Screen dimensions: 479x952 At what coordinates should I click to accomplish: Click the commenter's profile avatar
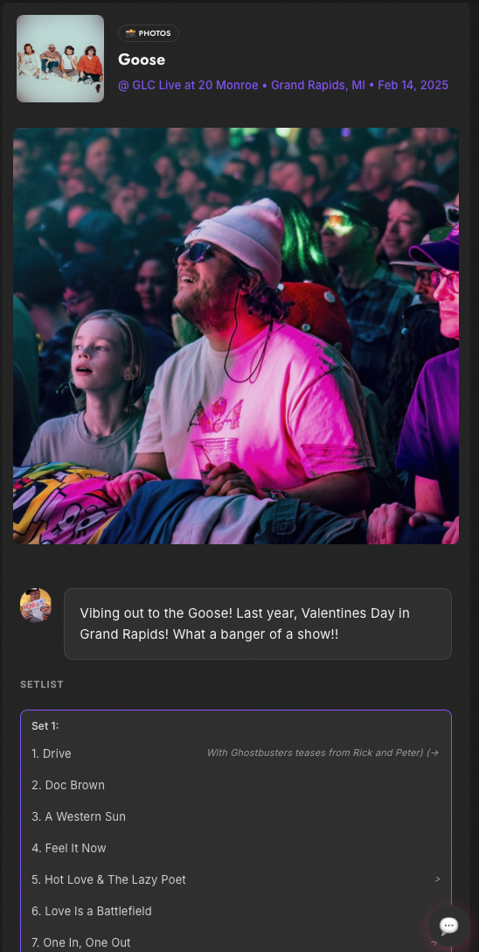tap(36, 605)
